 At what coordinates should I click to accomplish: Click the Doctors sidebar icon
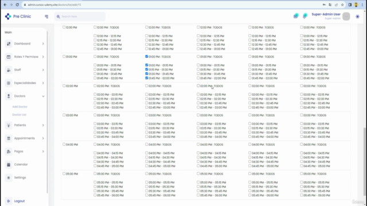point(9,96)
